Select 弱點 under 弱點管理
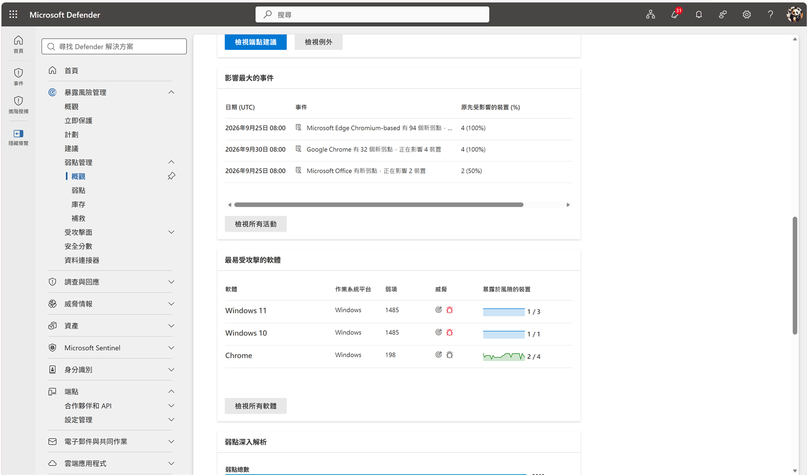The height and width of the screenshot is (475, 807). [x=78, y=190]
